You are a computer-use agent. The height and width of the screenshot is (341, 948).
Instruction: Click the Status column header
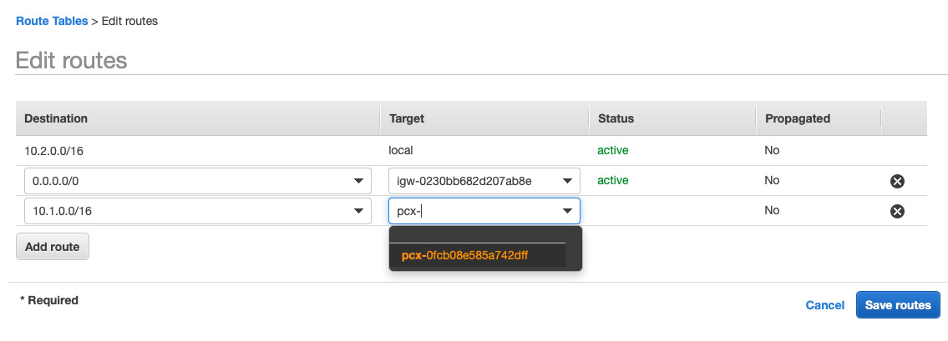(x=616, y=118)
